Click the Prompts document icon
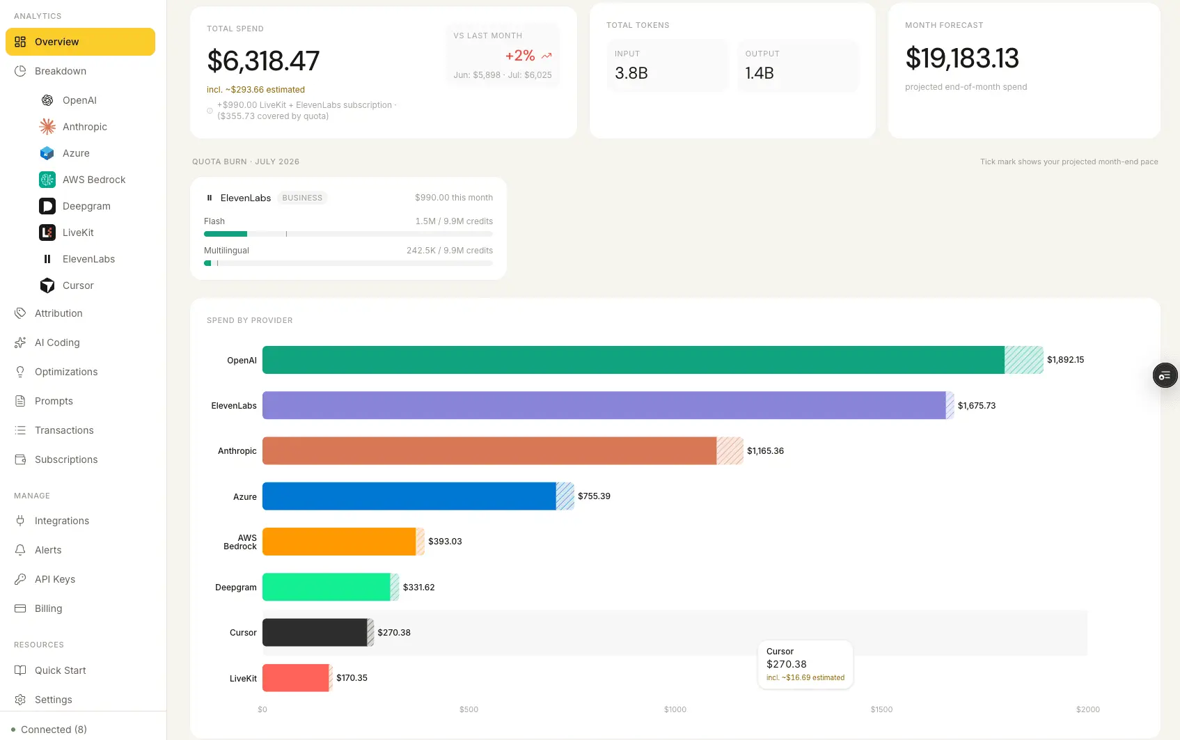Screen dimensions: 1180x740 coord(20,401)
